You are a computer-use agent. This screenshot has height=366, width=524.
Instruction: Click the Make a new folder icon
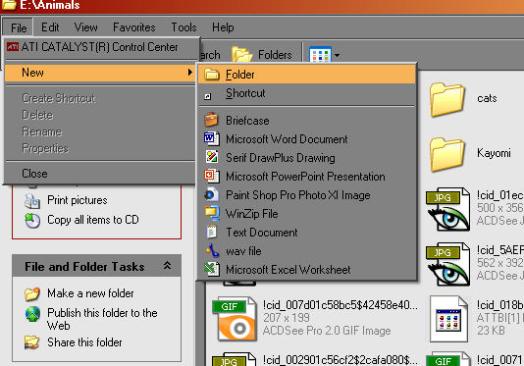coord(32,293)
